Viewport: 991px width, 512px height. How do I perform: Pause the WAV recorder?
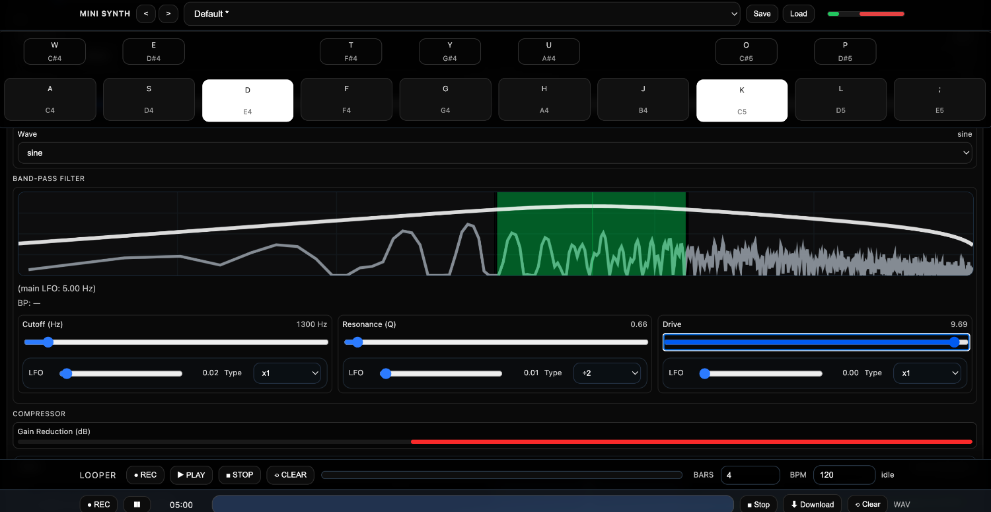pyautogui.click(x=137, y=504)
